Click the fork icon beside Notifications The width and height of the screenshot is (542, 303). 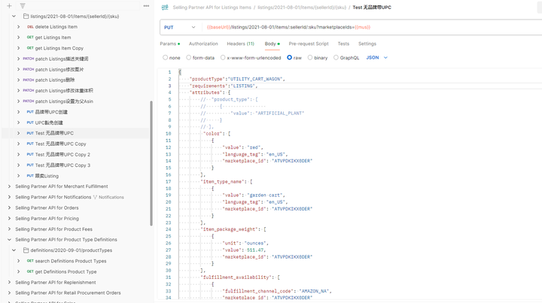(96, 197)
